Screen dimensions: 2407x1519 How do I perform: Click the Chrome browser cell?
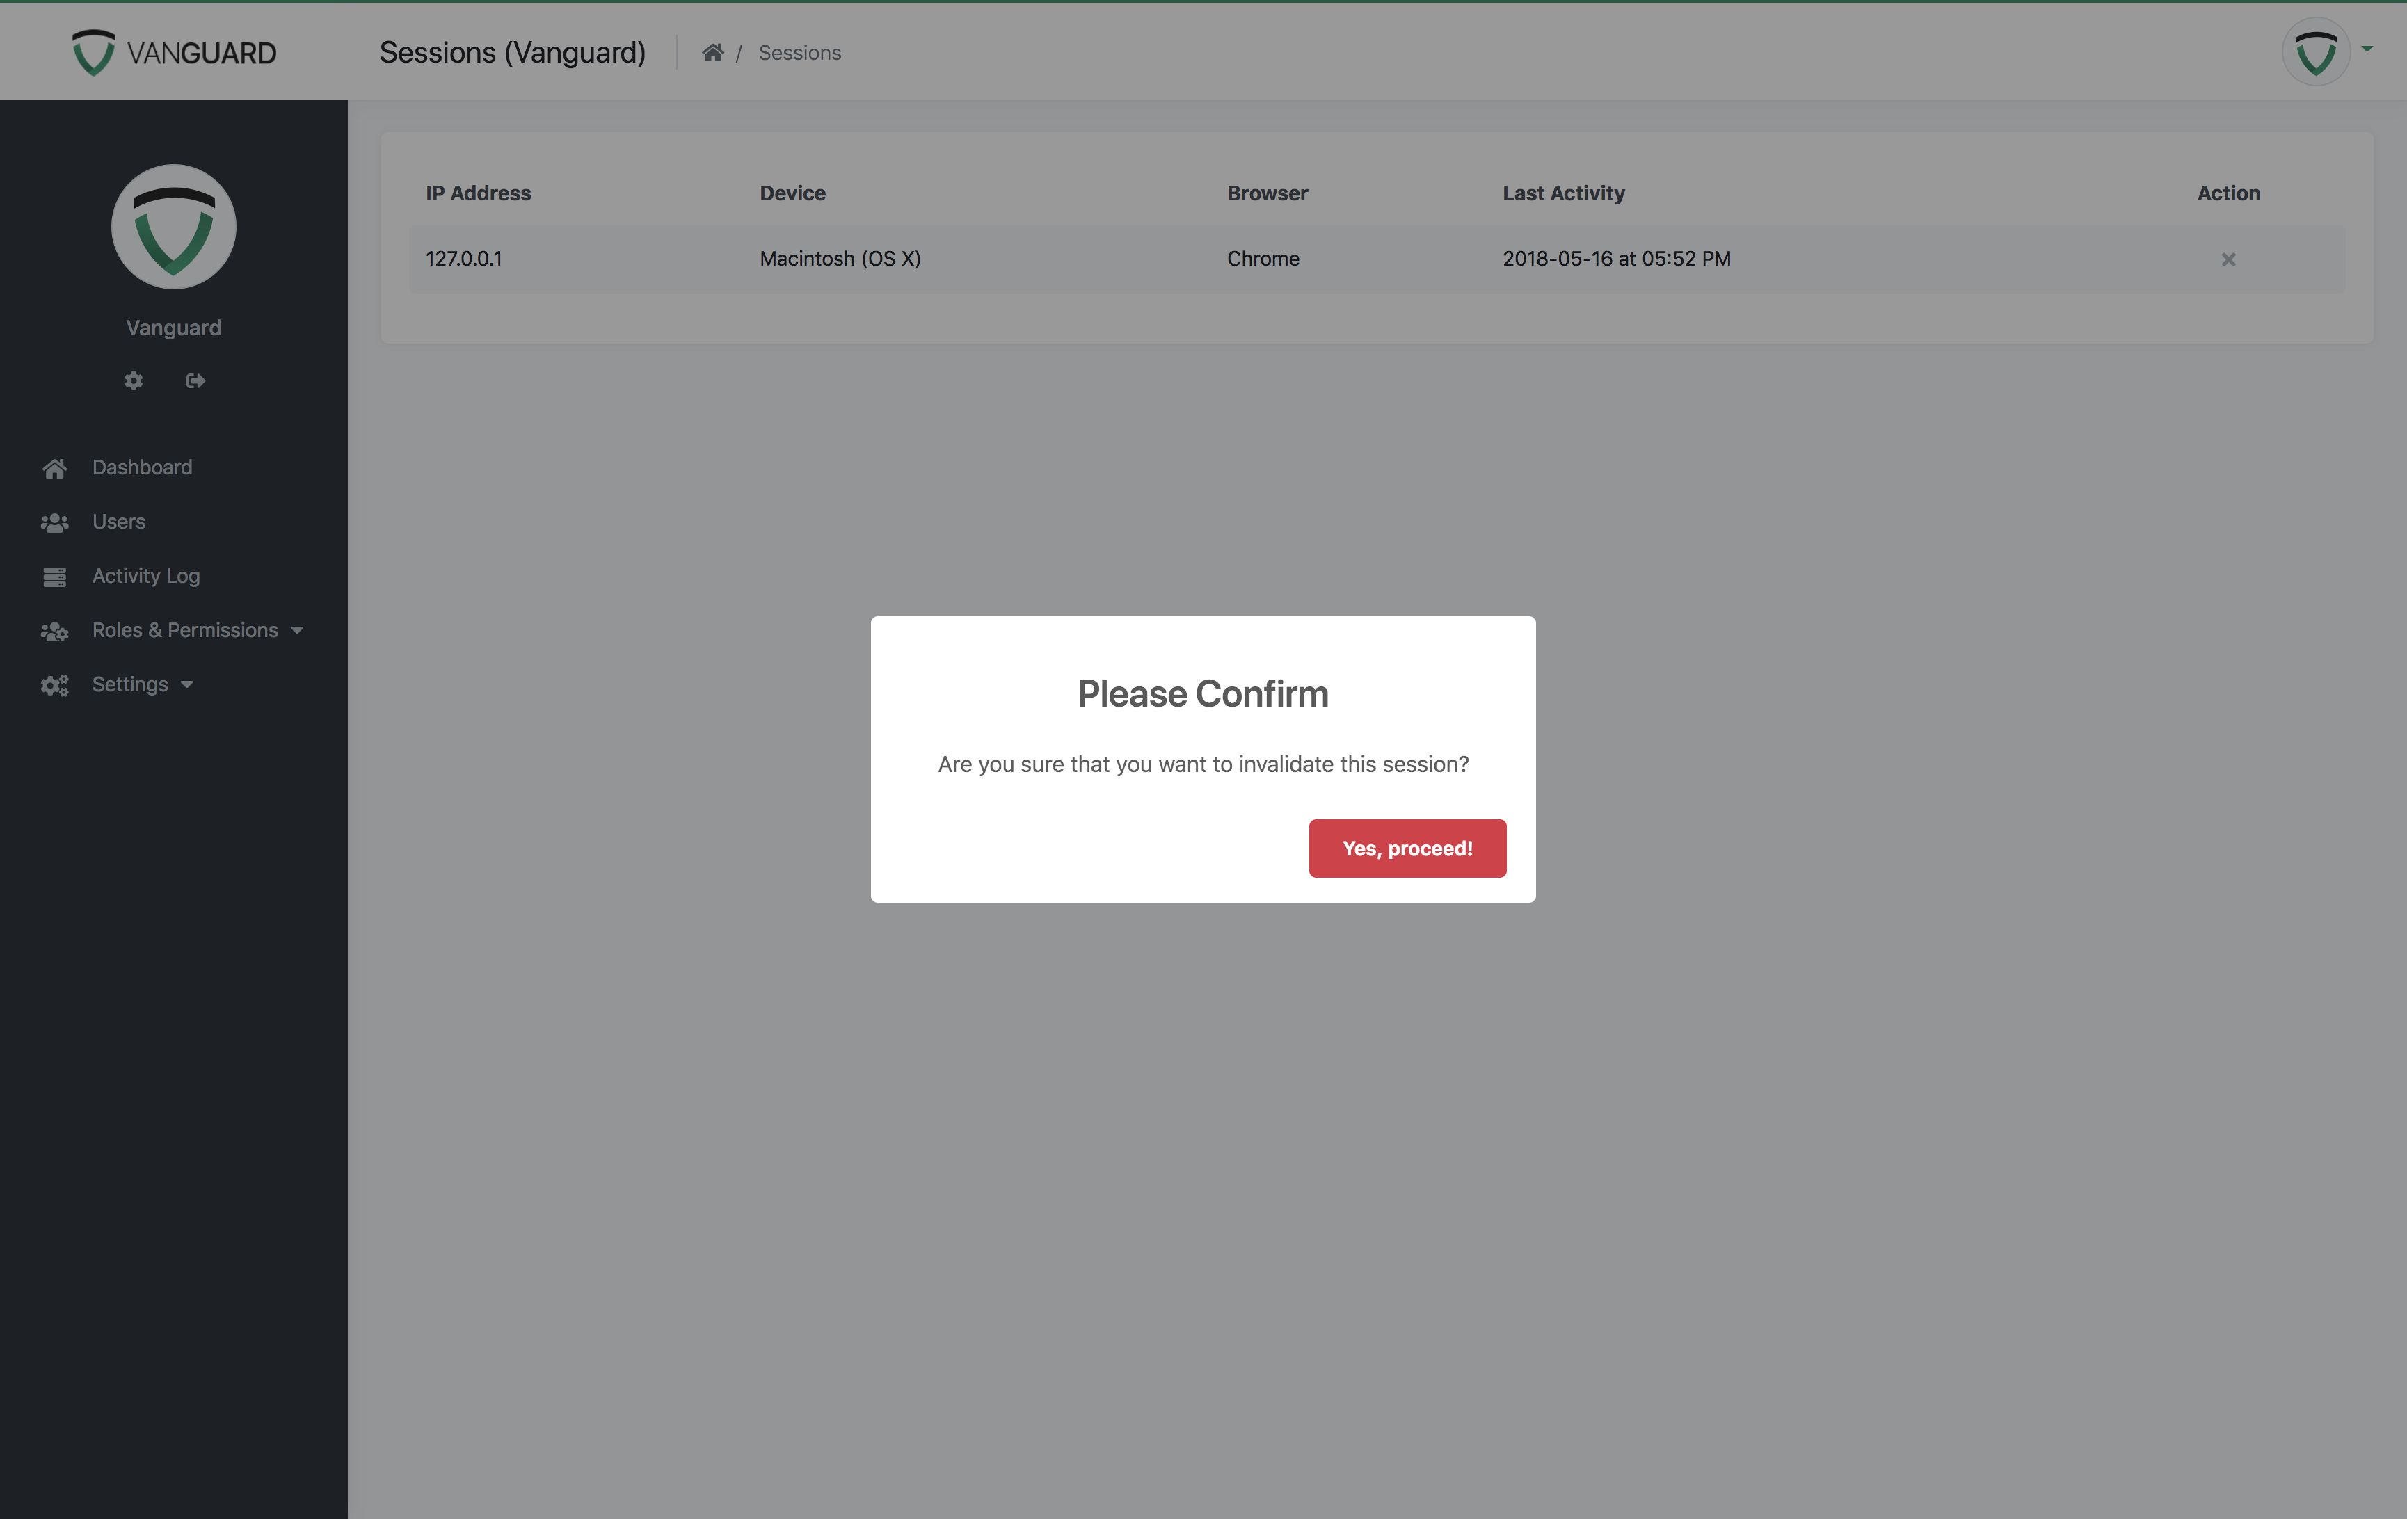tap(1263, 258)
